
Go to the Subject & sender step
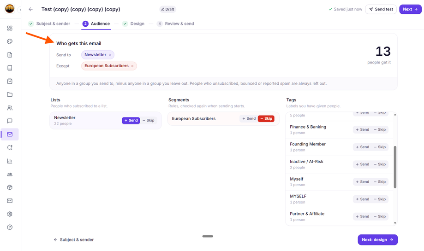tap(49, 24)
